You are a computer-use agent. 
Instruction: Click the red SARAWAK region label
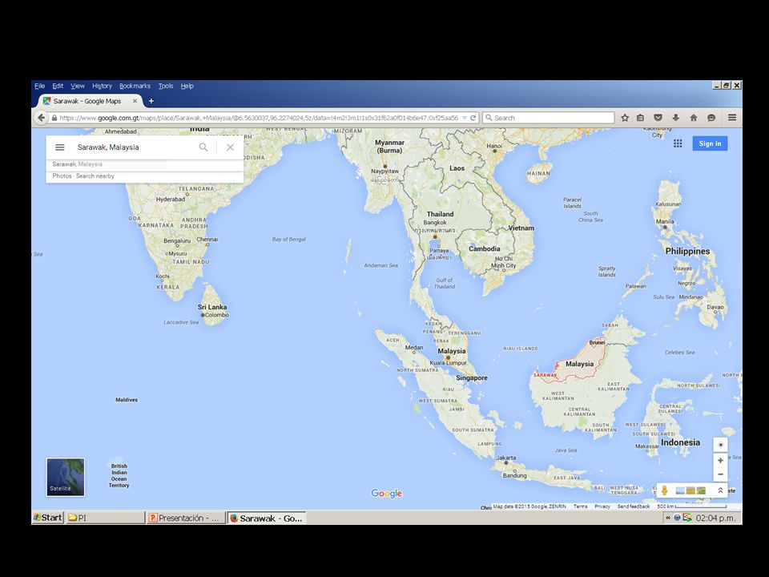pos(545,375)
